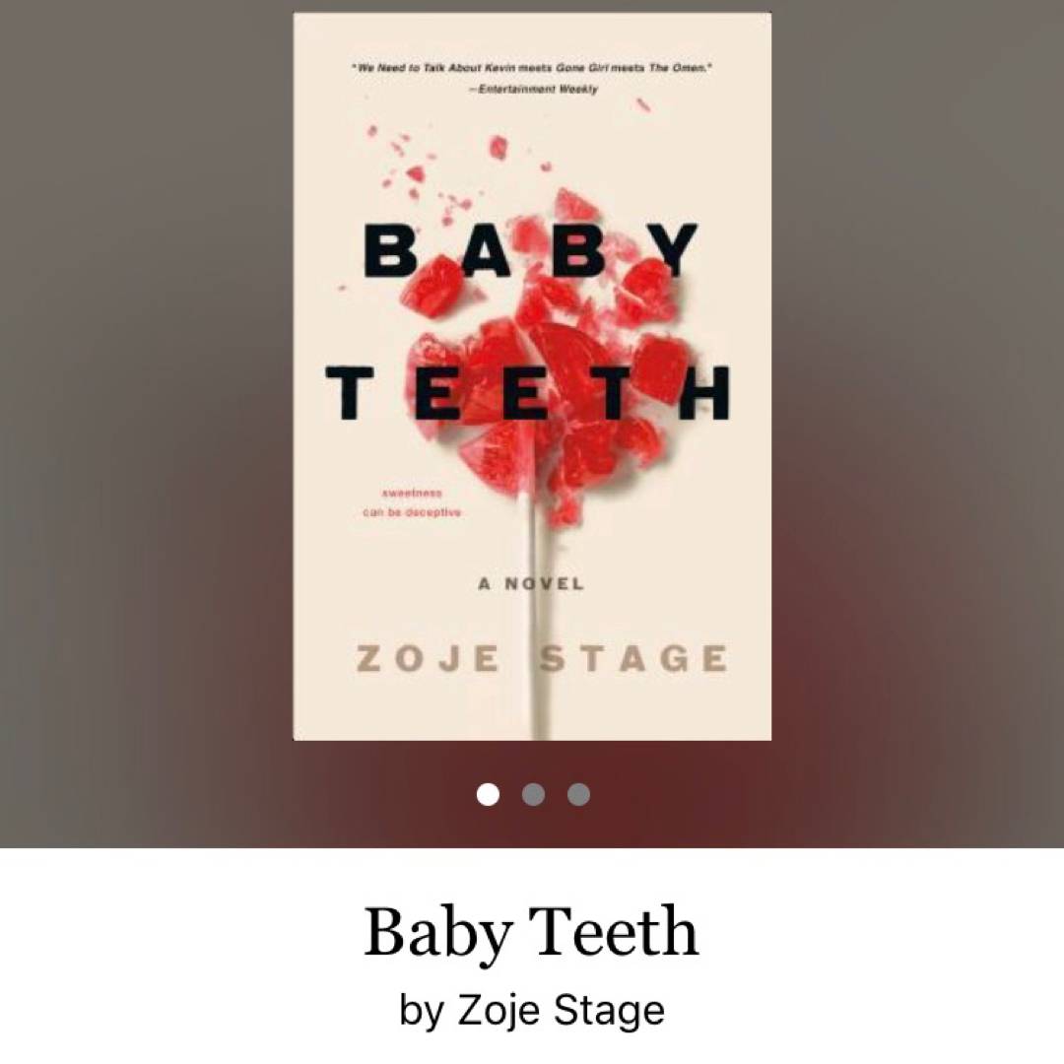This screenshot has width=1064, height=1064.
Task: Click 'ZOJE STAGE' name printed on cover
Action: (x=542, y=659)
